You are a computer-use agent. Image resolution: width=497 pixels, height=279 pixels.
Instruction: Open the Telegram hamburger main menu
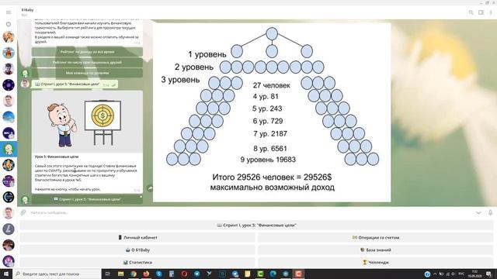click(9, 12)
